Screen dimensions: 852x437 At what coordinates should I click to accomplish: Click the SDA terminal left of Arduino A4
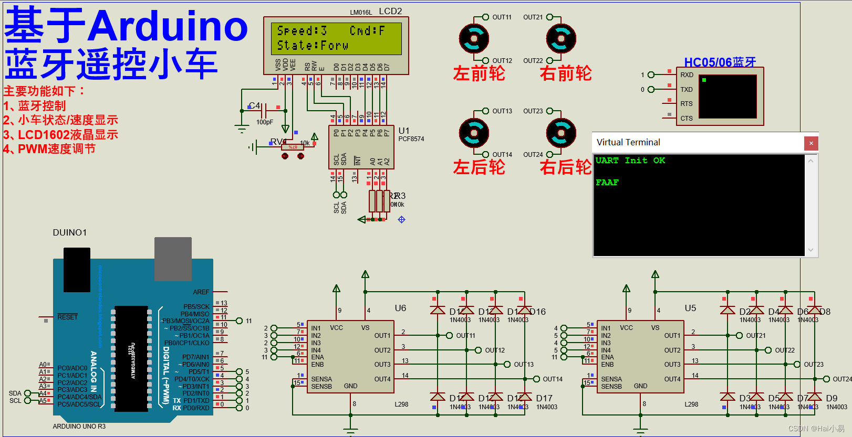[x=27, y=393]
